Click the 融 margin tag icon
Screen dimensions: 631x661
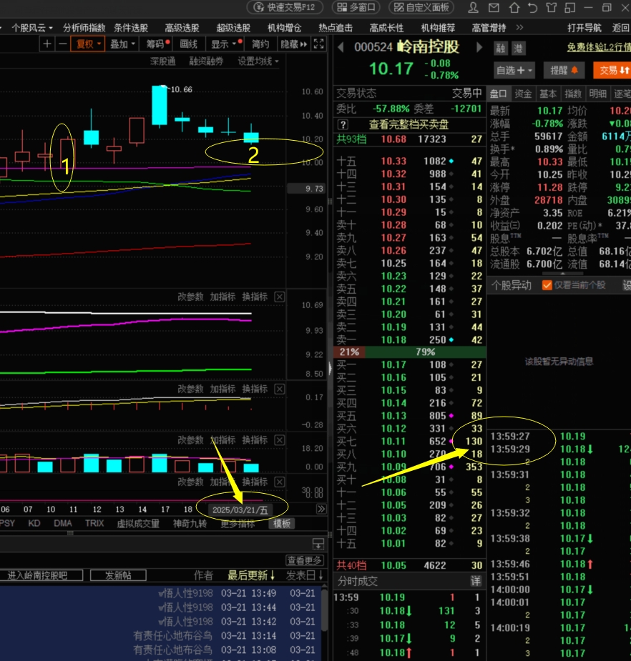pos(501,48)
